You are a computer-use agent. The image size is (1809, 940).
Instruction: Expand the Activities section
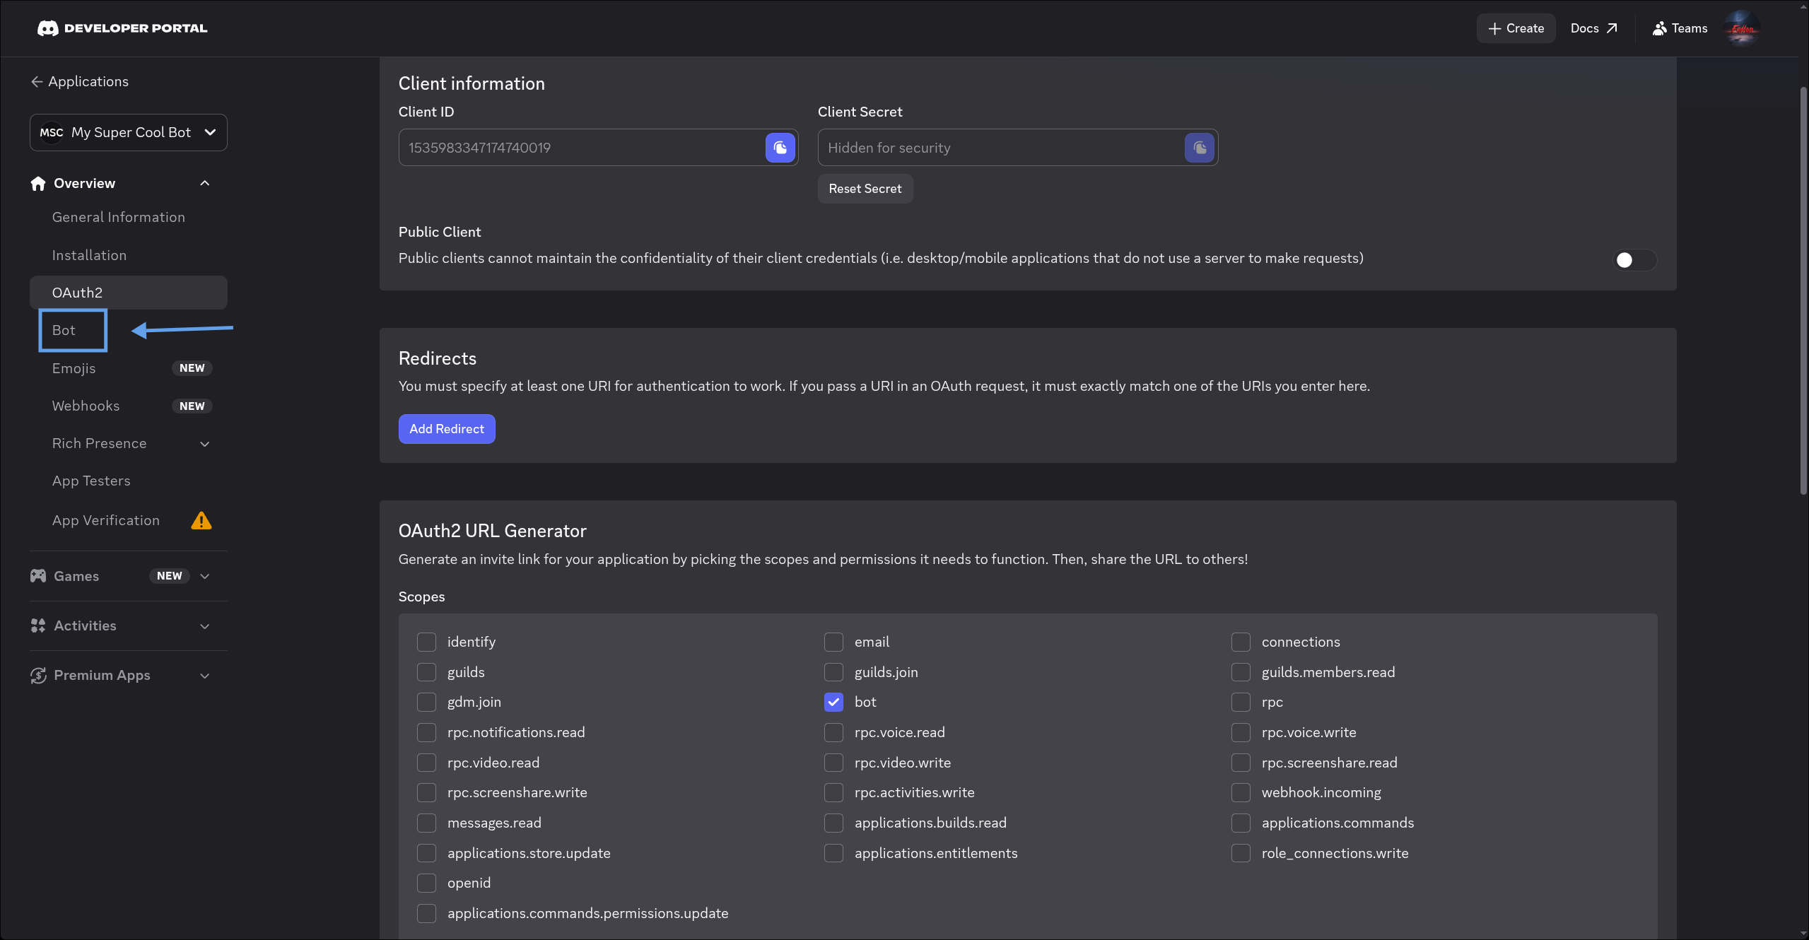205,626
